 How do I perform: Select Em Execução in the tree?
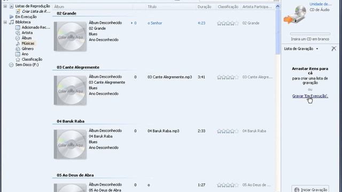(26, 17)
